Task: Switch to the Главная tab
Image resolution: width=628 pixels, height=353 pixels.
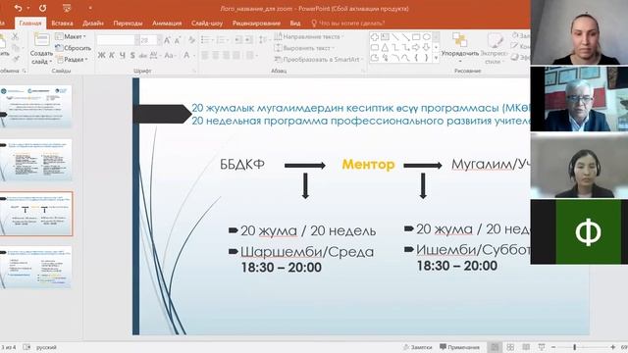Action: pyautogui.click(x=30, y=24)
